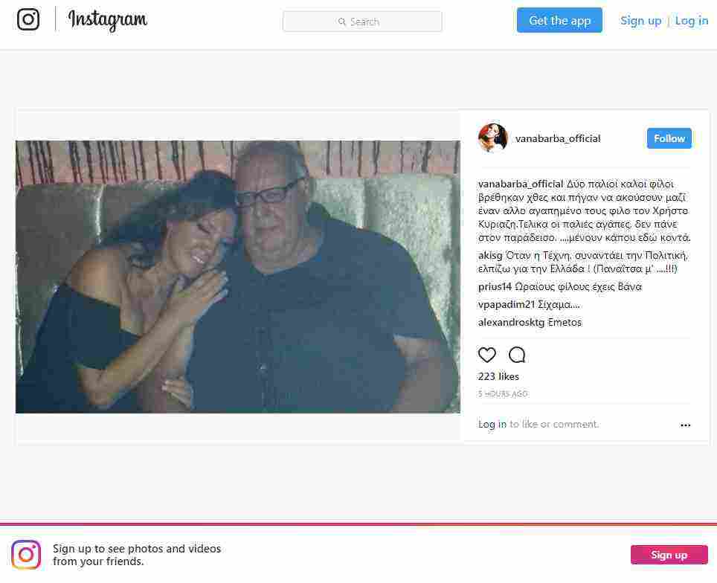Image resolution: width=717 pixels, height=583 pixels.
Task: Click inside the Search field
Action: (362, 22)
